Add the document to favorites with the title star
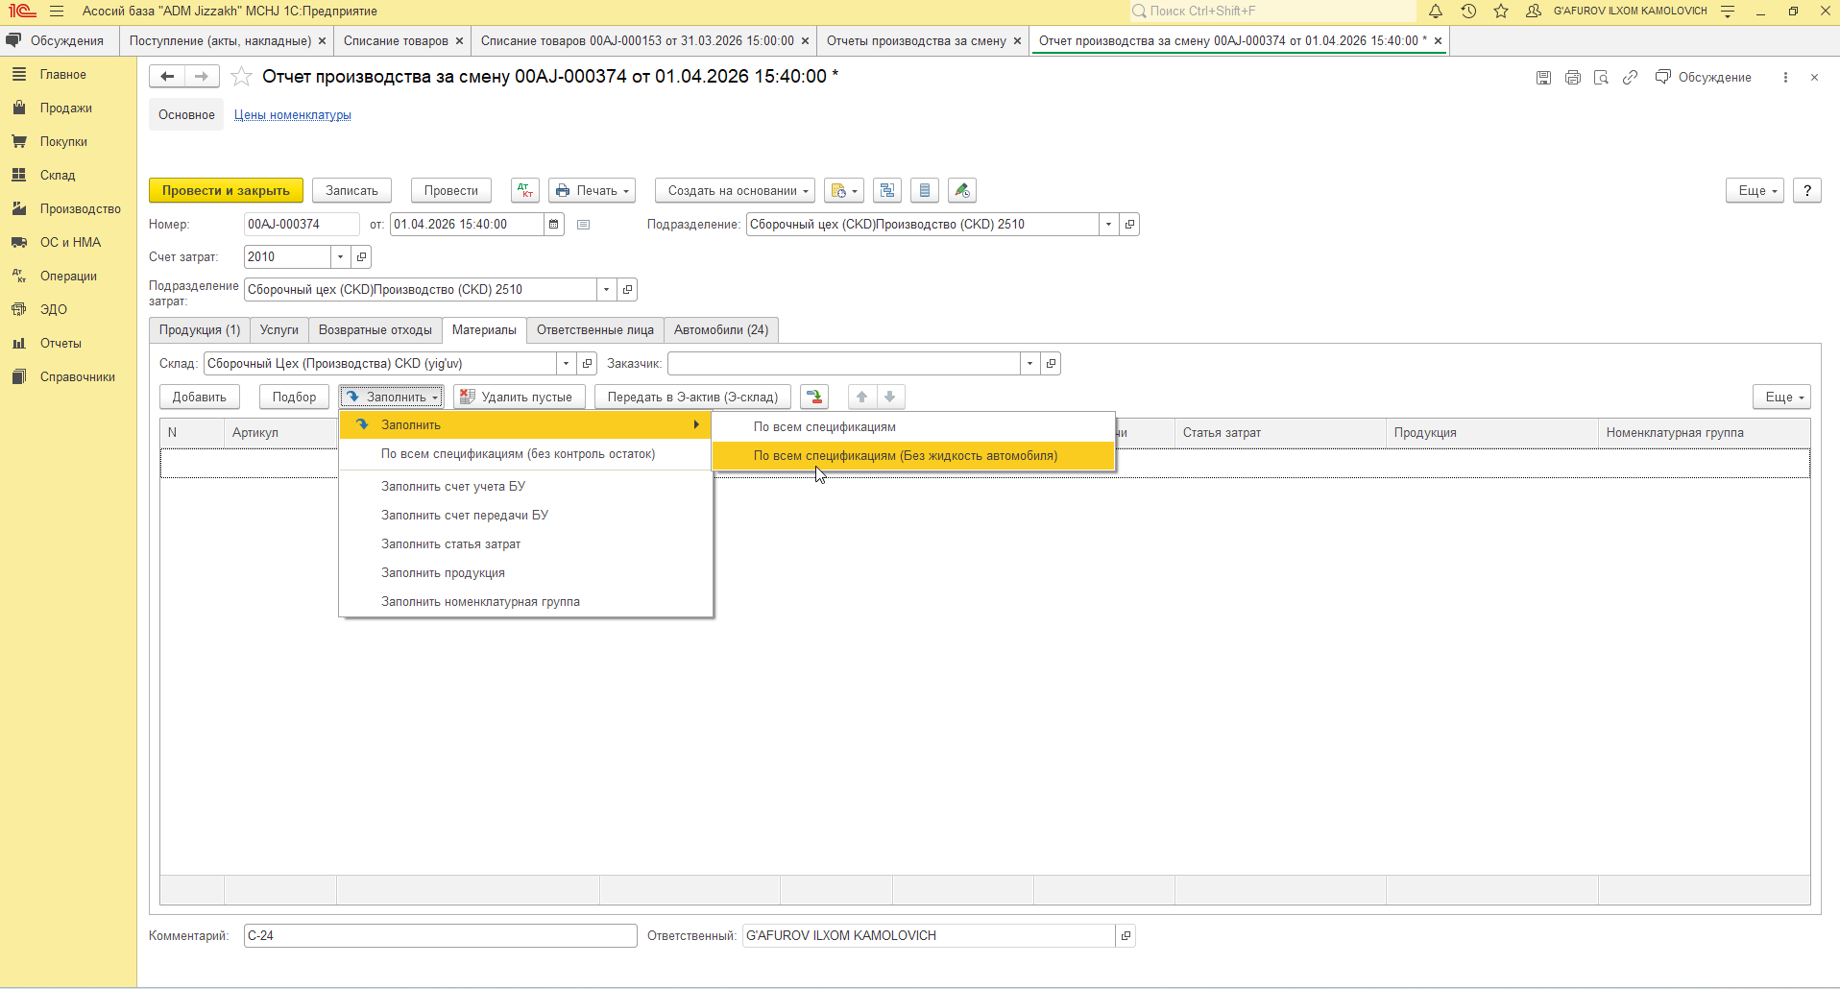The image size is (1840, 989). pyautogui.click(x=241, y=77)
